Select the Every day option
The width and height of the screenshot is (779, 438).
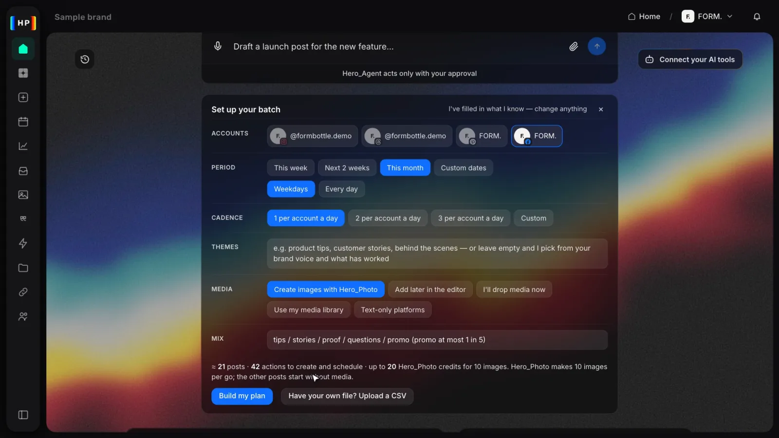point(341,189)
